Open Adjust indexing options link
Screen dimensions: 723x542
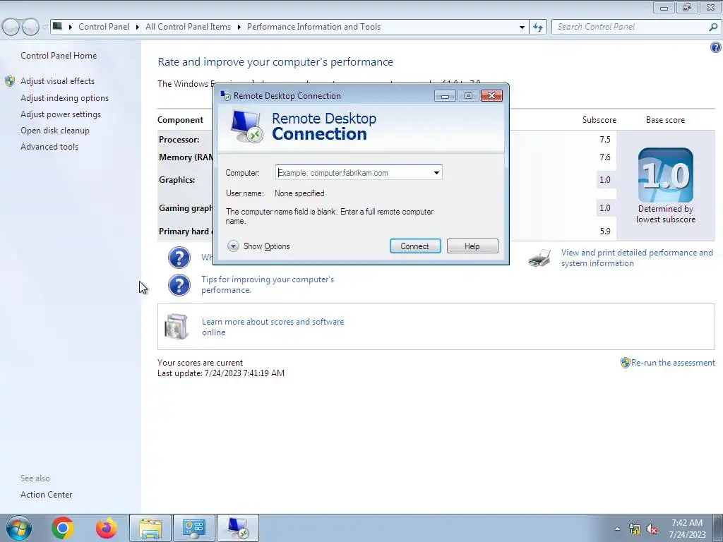[x=64, y=98]
